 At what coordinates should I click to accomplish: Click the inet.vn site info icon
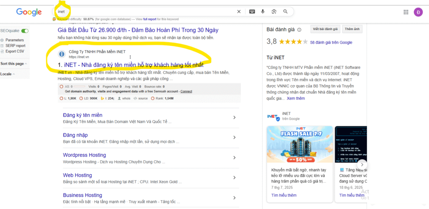(x=62, y=54)
